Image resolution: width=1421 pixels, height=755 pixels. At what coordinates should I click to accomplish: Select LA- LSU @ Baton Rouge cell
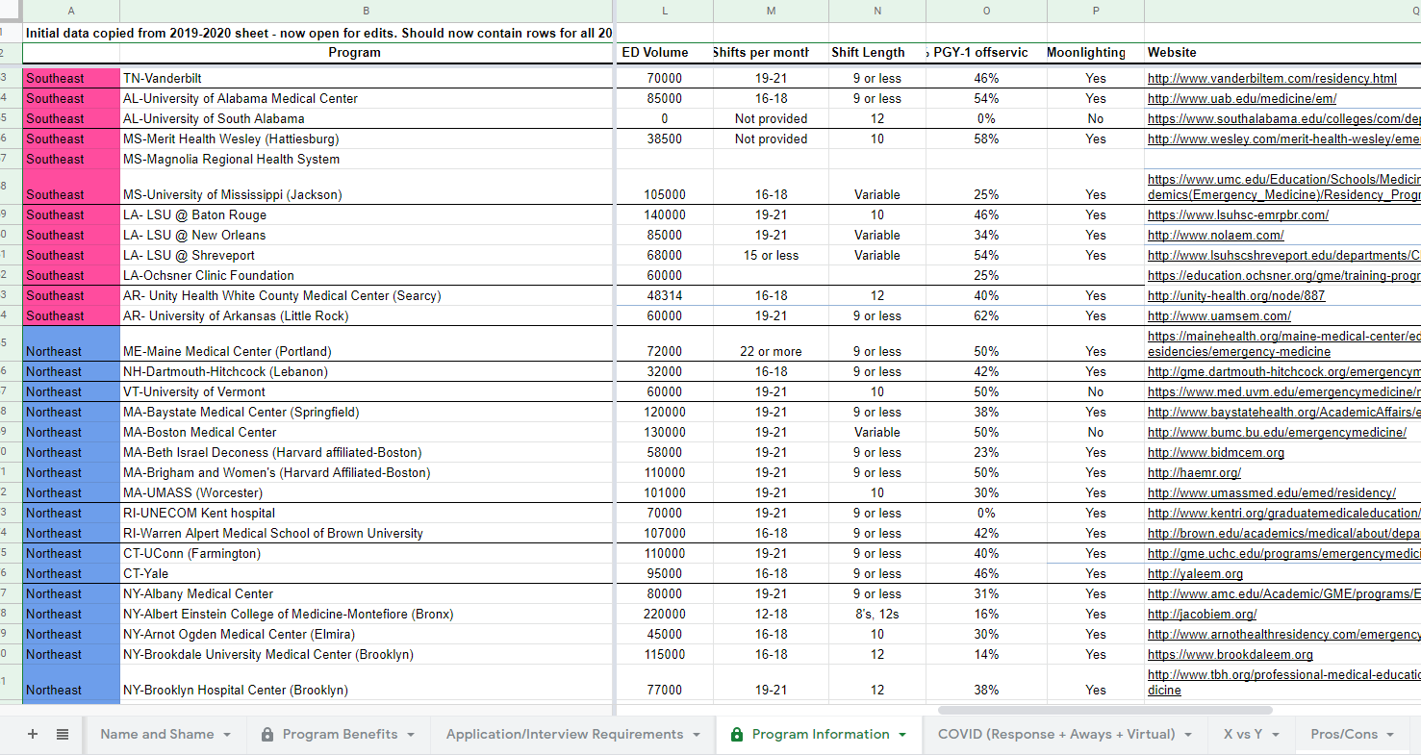pos(367,214)
